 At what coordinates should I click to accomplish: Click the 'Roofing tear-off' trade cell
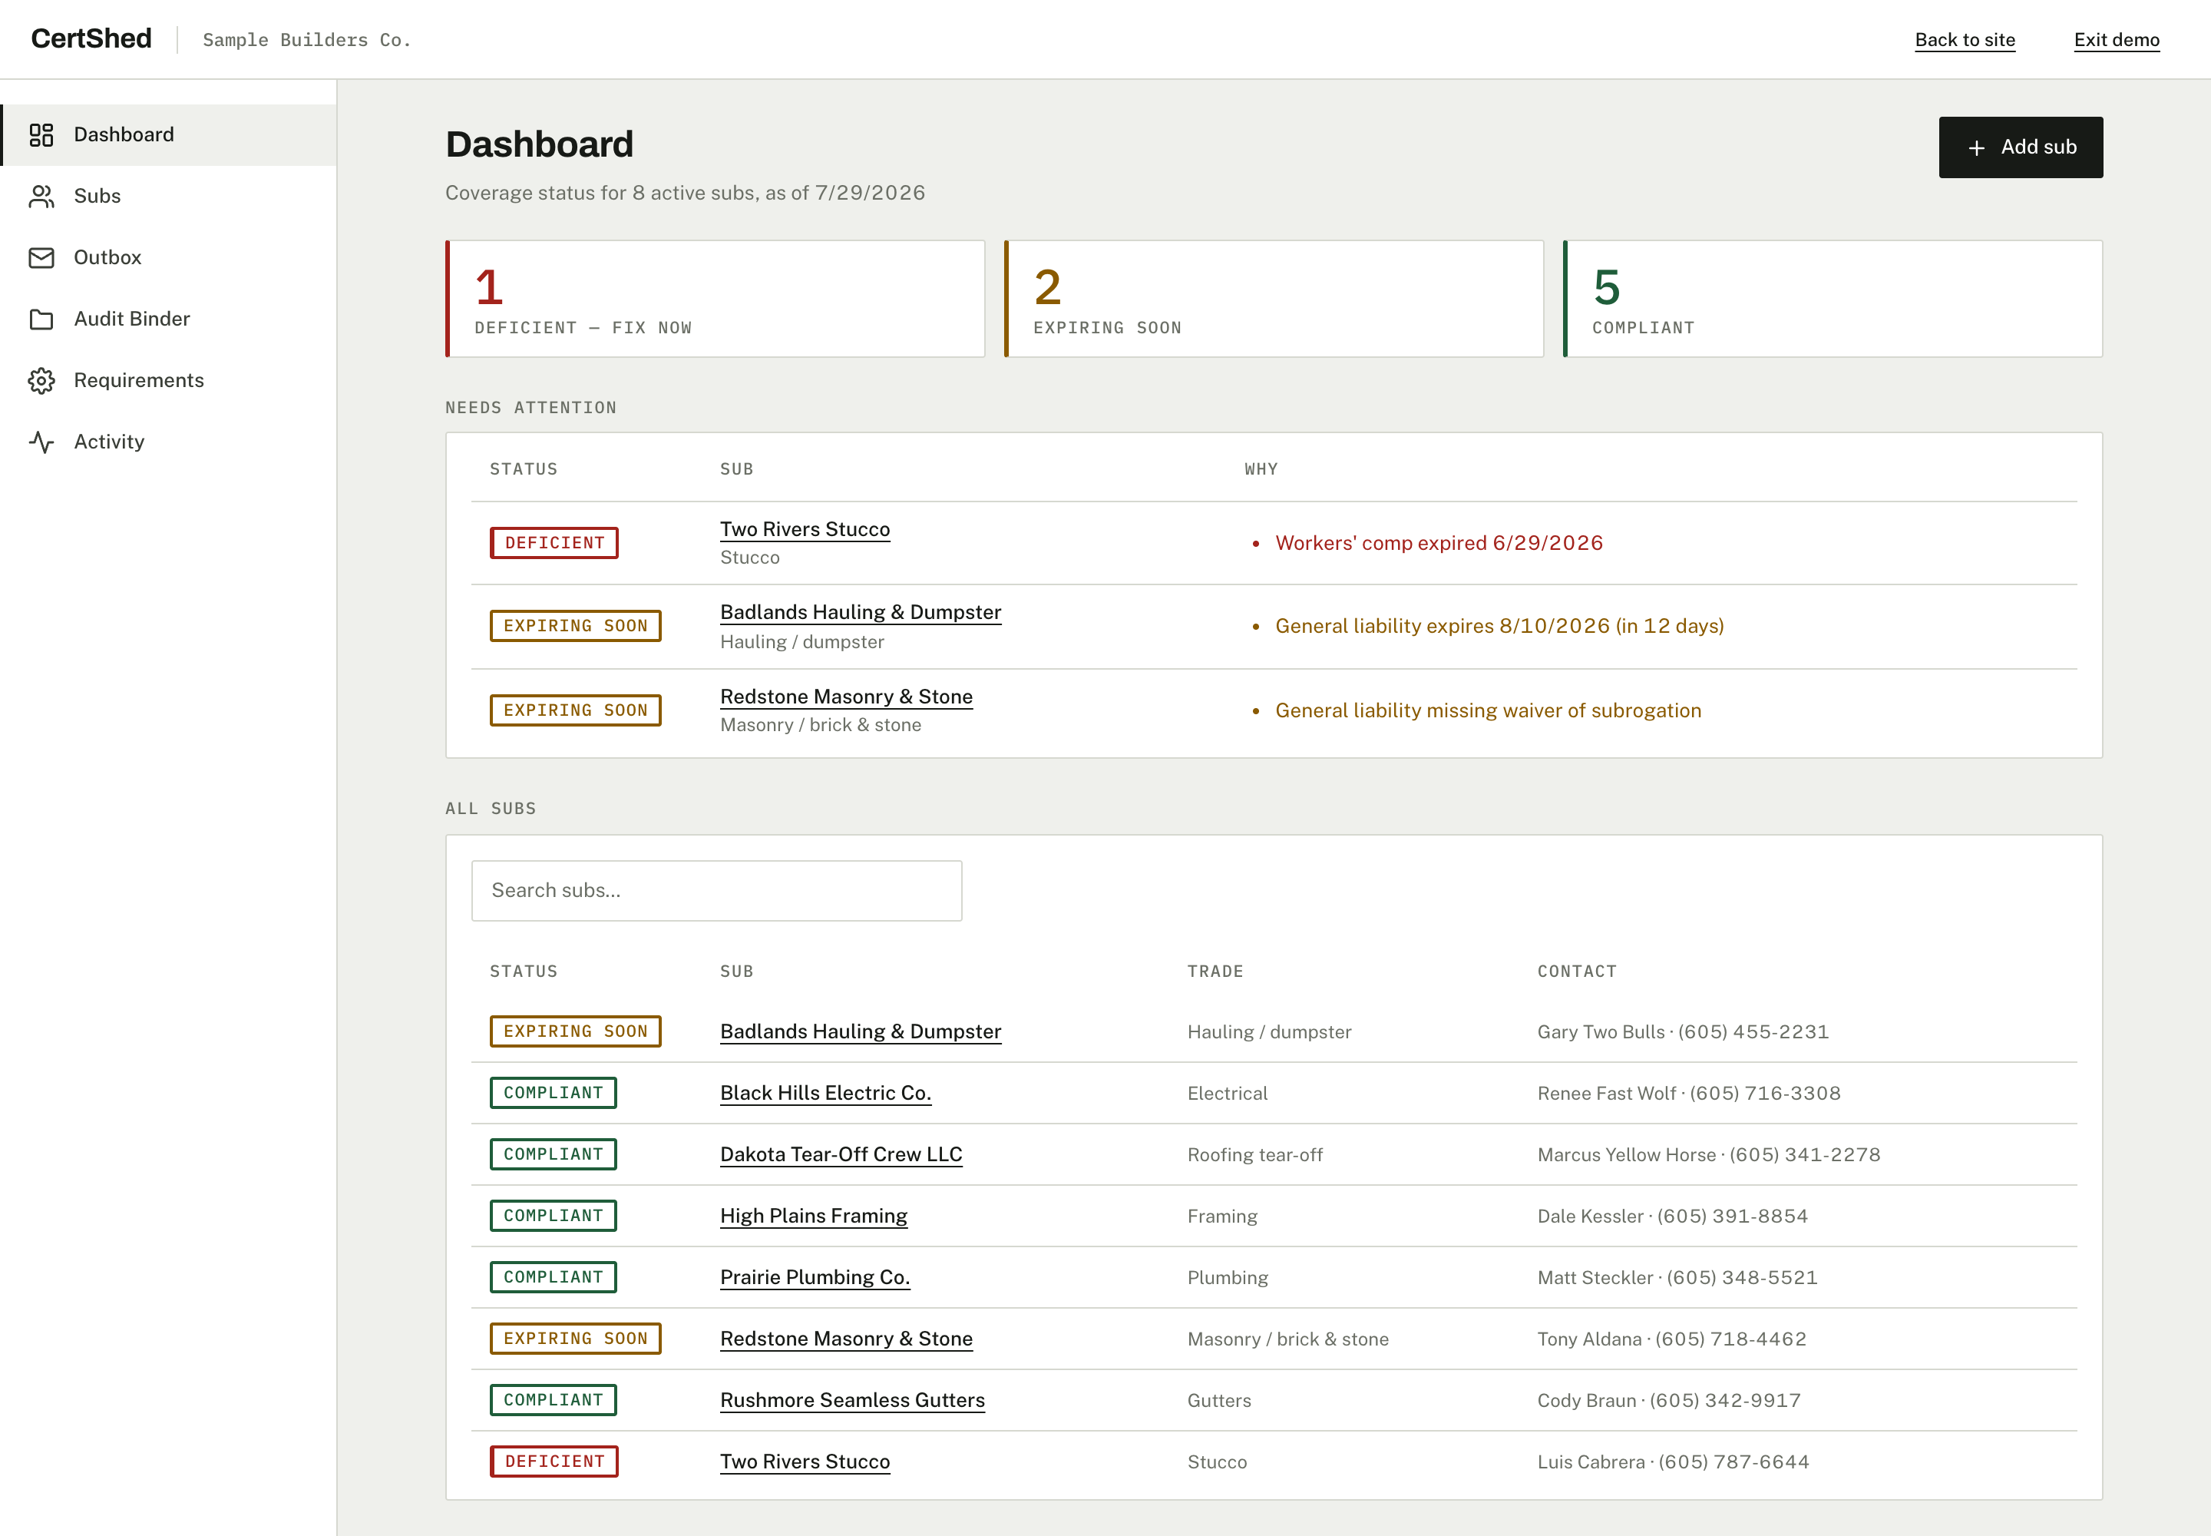(1254, 1155)
